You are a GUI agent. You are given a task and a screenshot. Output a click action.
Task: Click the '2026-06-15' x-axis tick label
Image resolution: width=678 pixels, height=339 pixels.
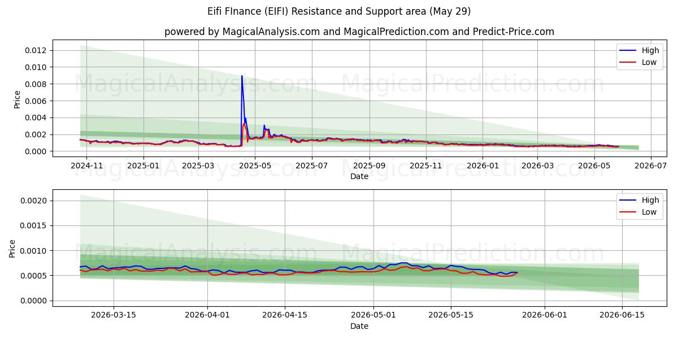coord(622,315)
